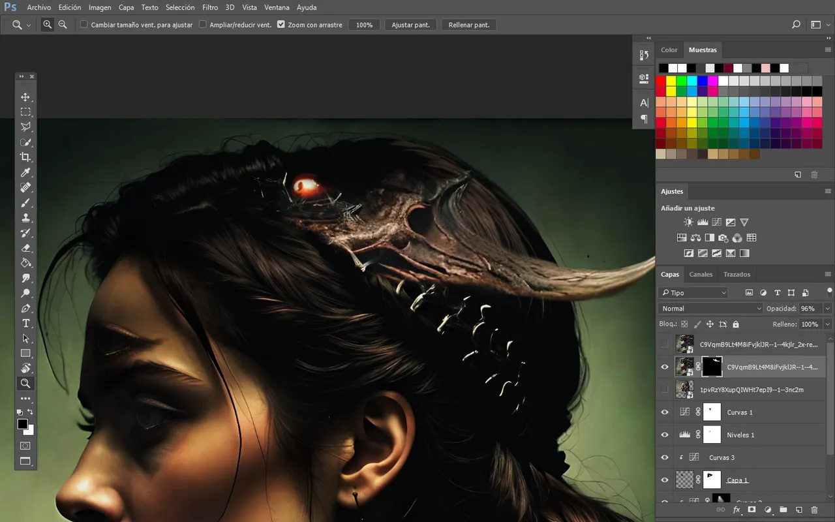Screen dimensions: 835x522
Task: Switch to the Canales tab
Action: coord(701,274)
